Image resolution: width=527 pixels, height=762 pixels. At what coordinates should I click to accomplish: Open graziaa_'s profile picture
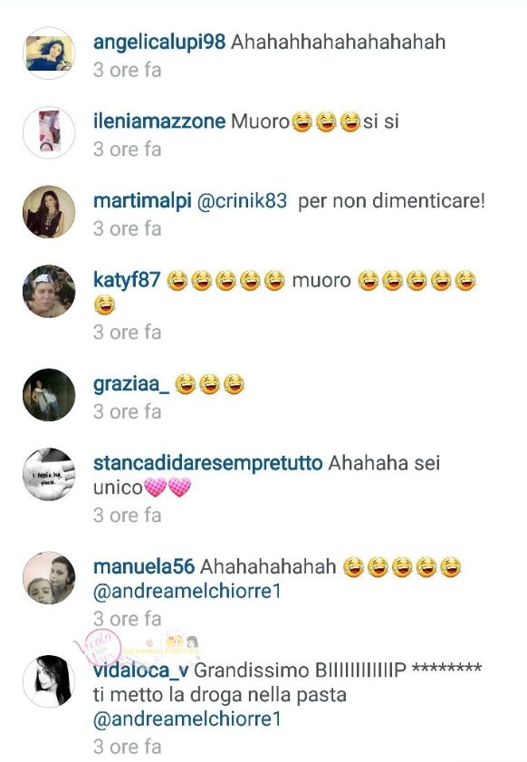coord(49,395)
